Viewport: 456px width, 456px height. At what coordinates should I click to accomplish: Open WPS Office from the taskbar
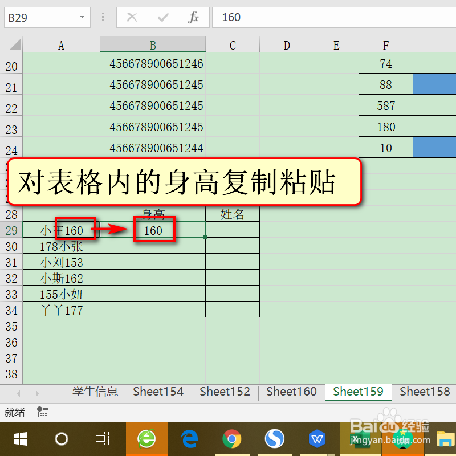317,439
